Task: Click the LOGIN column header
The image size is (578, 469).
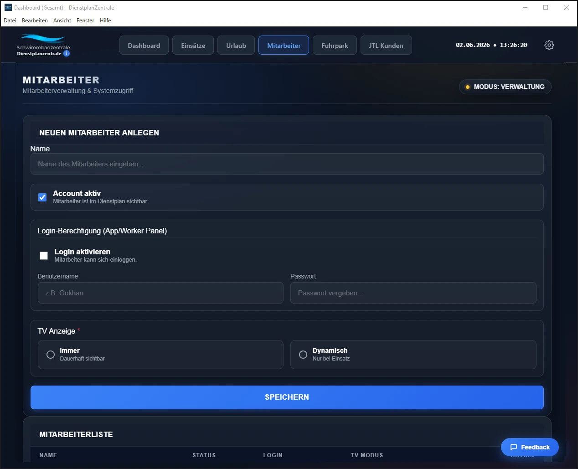Action: (273, 455)
